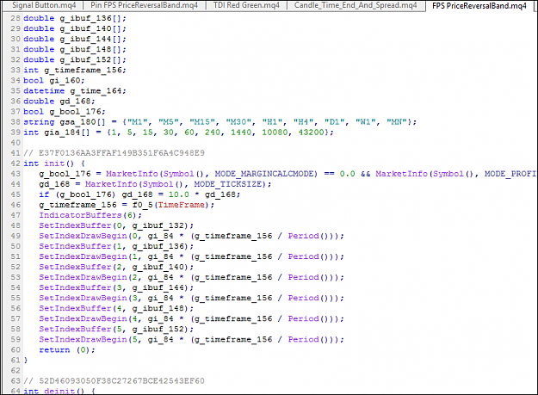538x395 pixels.
Task: Click the 'if (g_bool_176)' statement line 45
Action: (x=139, y=194)
